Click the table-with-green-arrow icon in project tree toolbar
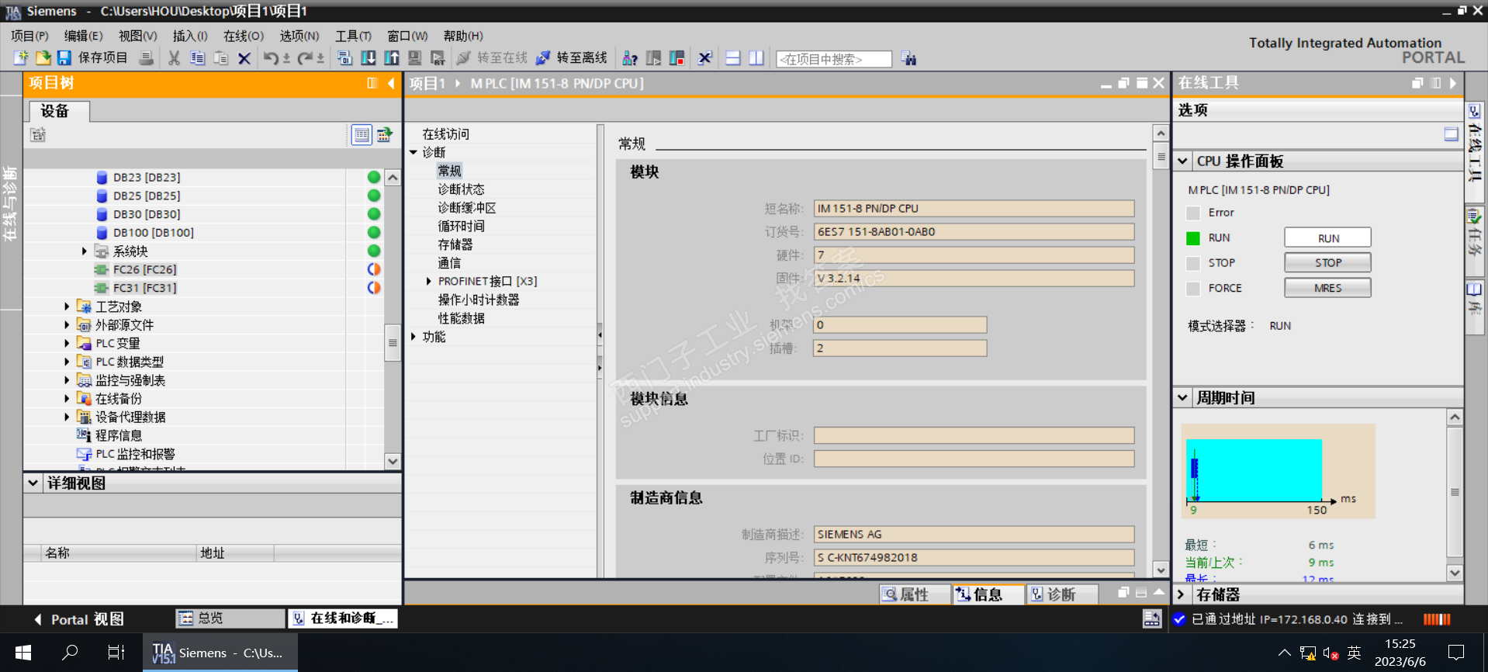Screen dimensions: 1488x672 [x=384, y=135]
